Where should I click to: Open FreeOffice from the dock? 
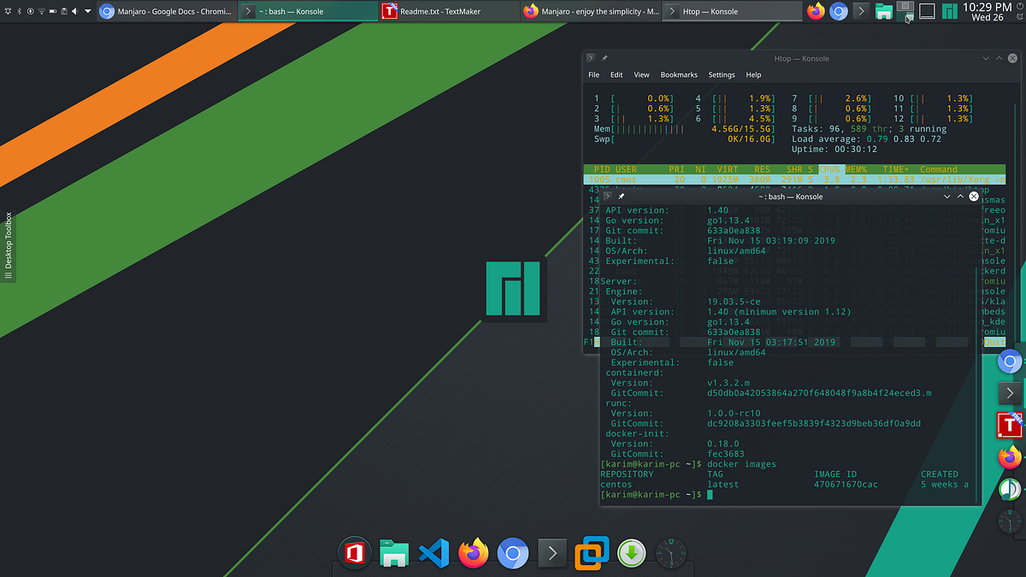[355, 554]
